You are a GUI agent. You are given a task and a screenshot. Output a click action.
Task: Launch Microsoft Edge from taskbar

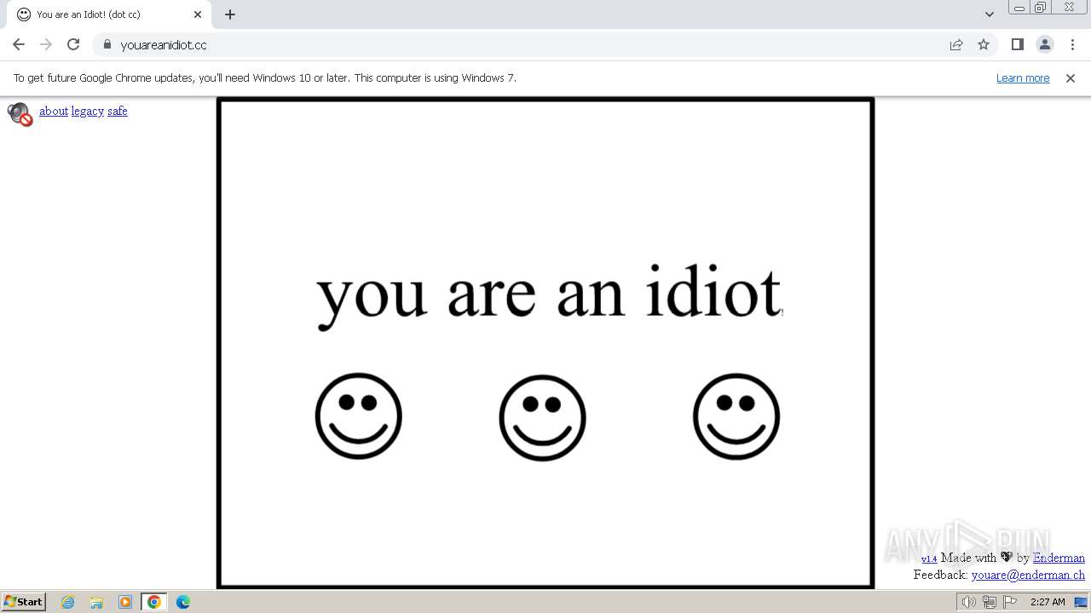click(x=183, y=602)
